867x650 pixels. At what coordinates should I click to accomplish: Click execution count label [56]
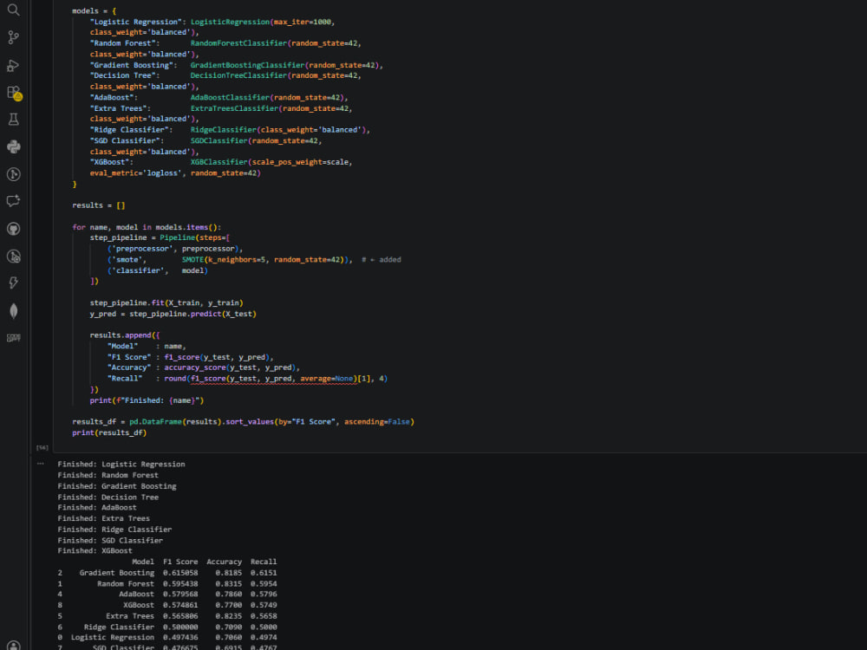[x=42, y=448]
